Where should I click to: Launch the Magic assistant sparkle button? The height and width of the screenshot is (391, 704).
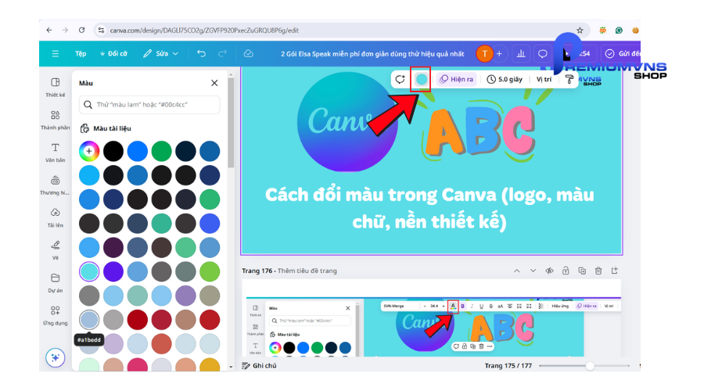pyautogui.click(x=56, y=358)
